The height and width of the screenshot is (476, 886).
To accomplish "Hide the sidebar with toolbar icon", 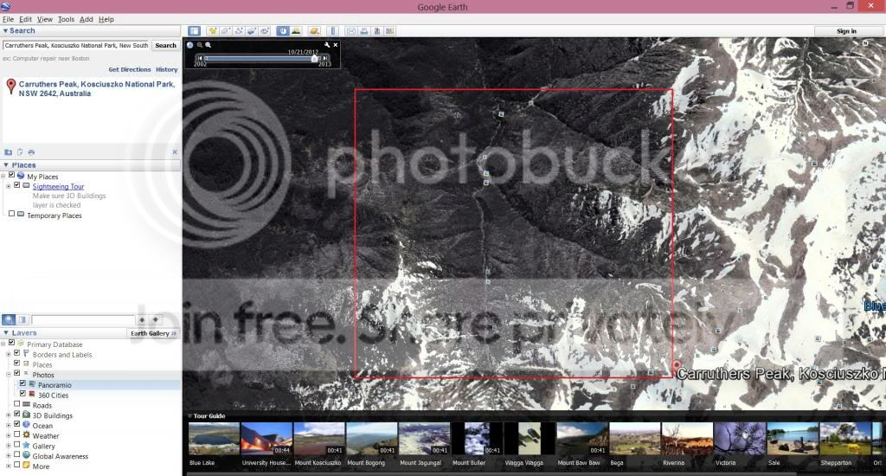I will coord(194,31).
